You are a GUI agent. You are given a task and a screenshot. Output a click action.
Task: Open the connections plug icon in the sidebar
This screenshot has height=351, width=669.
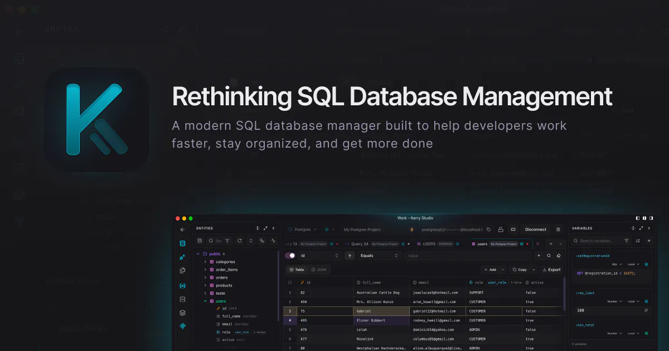(x=182, y=257)
